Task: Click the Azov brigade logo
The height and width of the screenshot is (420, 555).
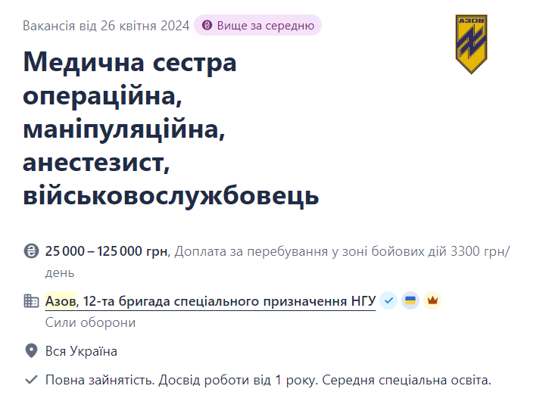Action: pos(471,44)
